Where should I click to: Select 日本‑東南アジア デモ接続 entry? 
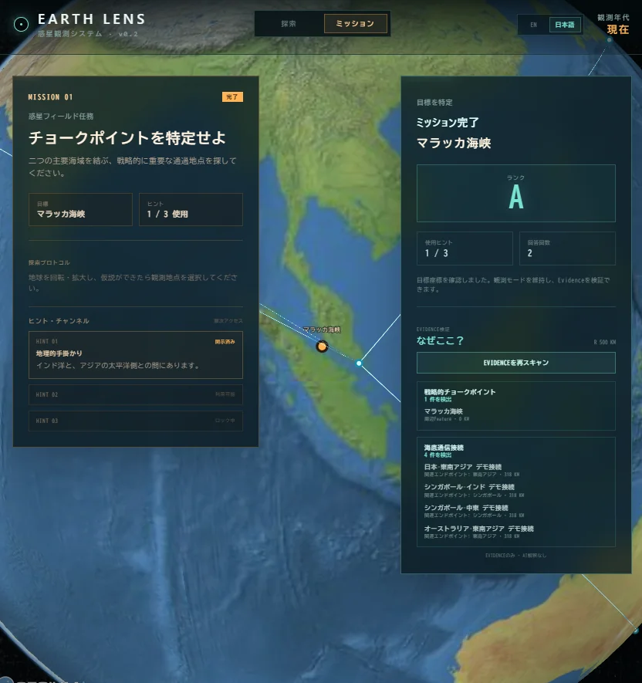tap(471, 470)
